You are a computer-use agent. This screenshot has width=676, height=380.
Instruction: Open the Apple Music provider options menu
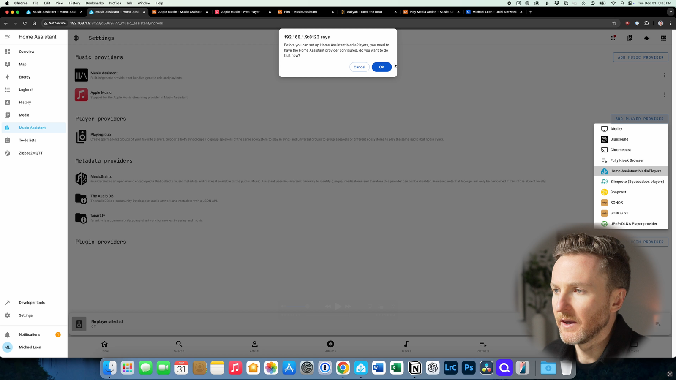pyautogui.click(x=665, y=95)
